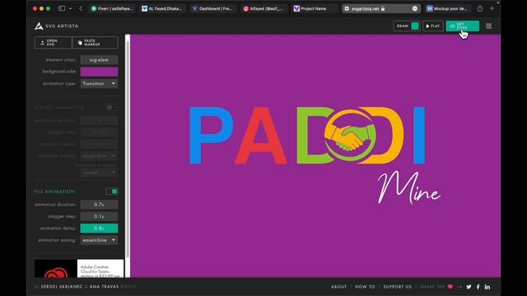Click the address bar page options icon
Image resolution: width=527 pixels, height=296 pixels.
415,9
